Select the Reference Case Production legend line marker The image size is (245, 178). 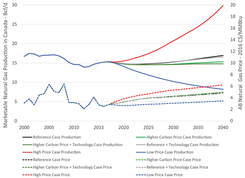(x=28, y=137)
